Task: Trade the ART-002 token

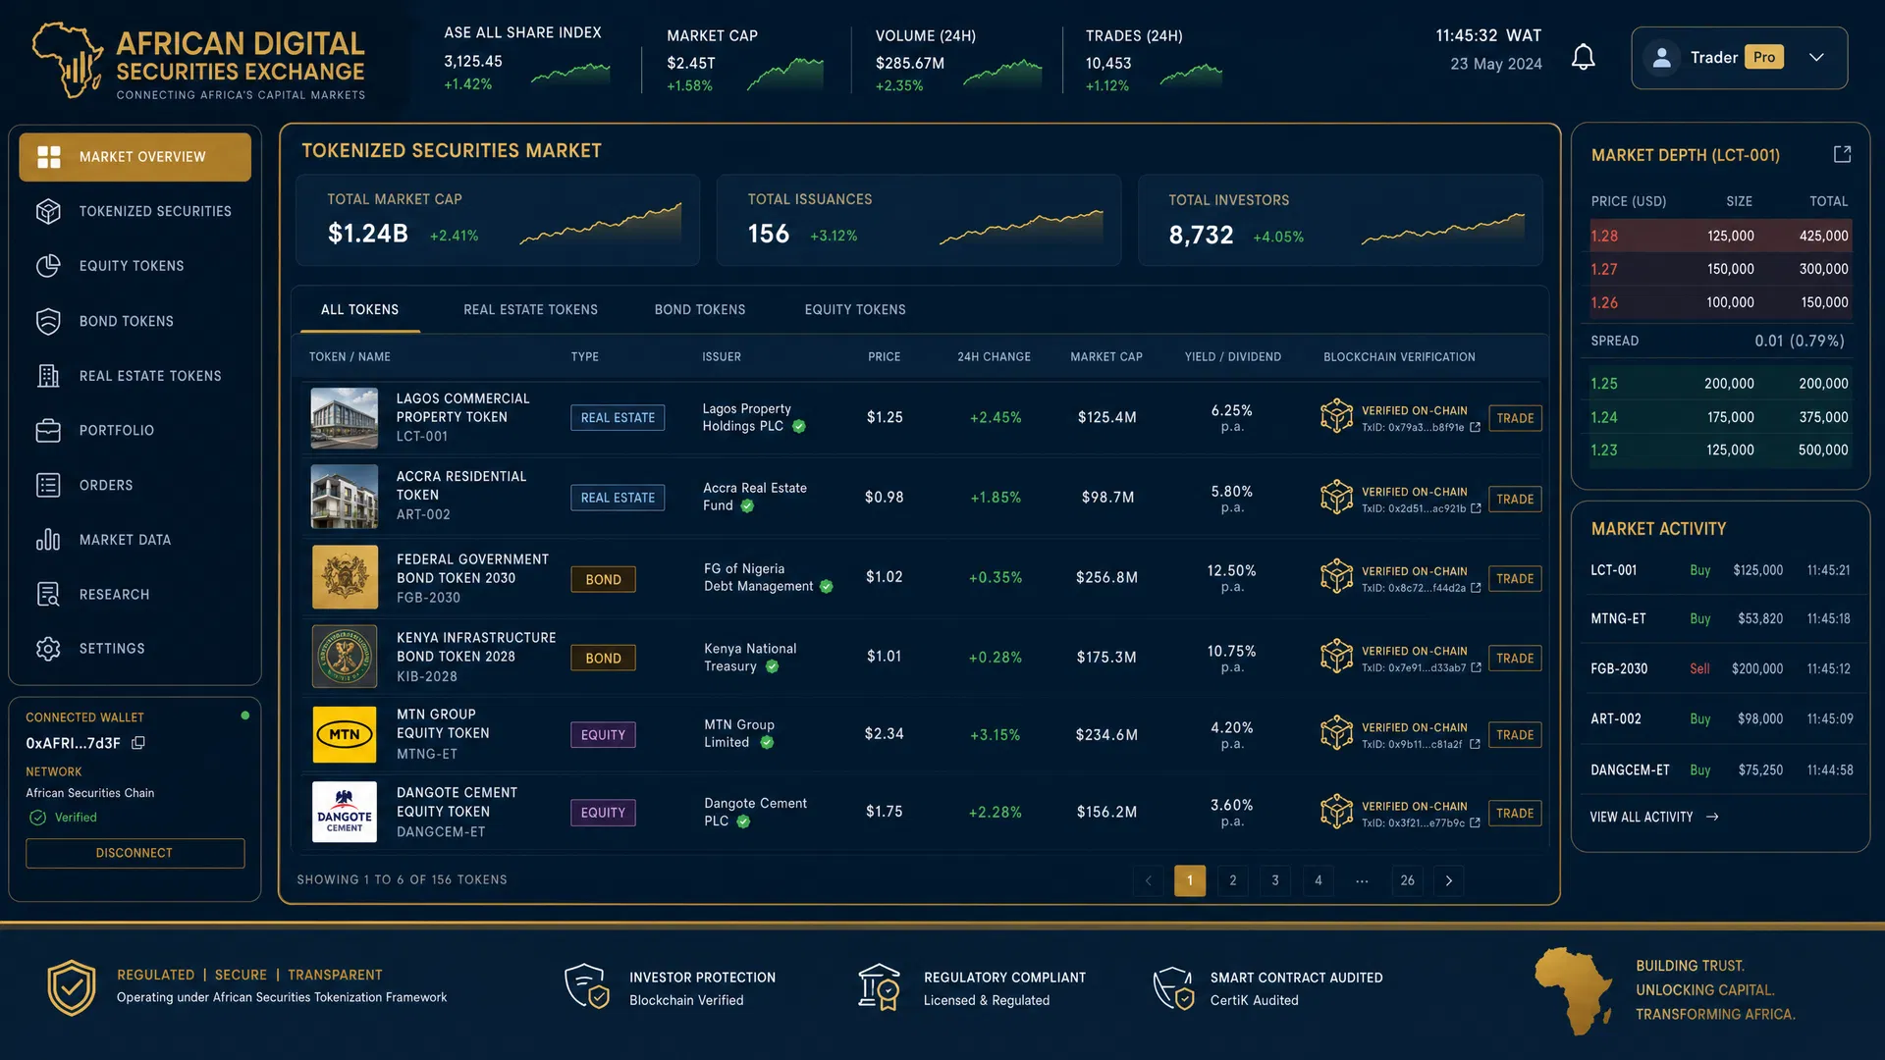Action: point(1515,499)
